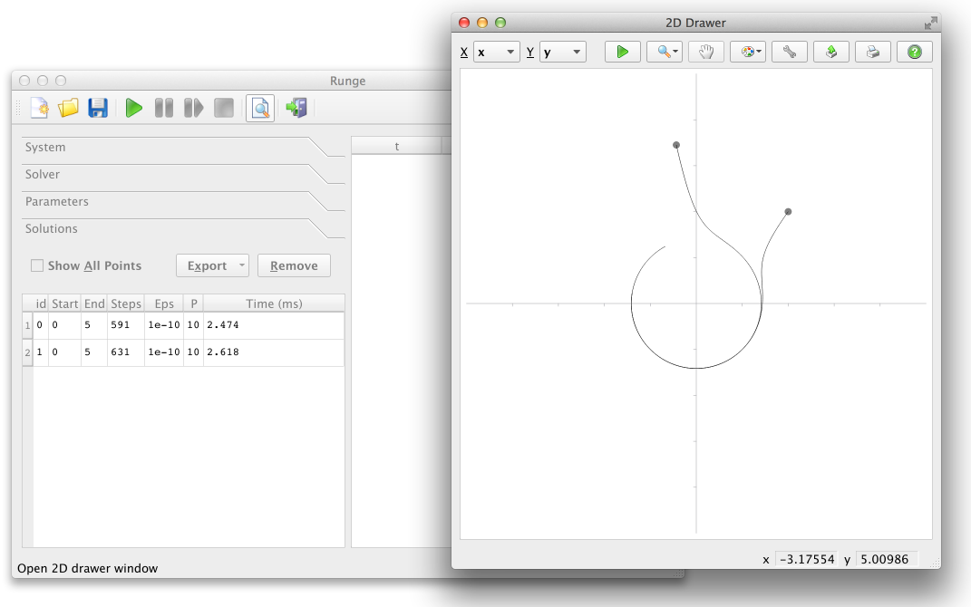Toggle the Show All Points checkbox

37,265
